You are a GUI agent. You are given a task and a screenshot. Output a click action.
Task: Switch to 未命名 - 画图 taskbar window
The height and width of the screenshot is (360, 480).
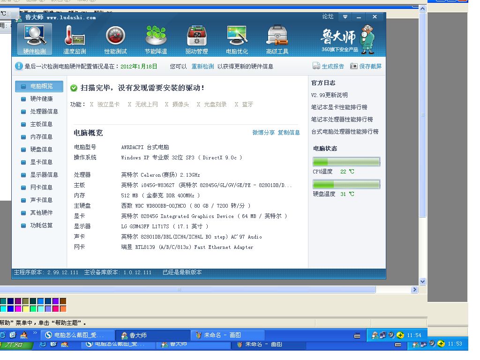(x=227, y=335)
